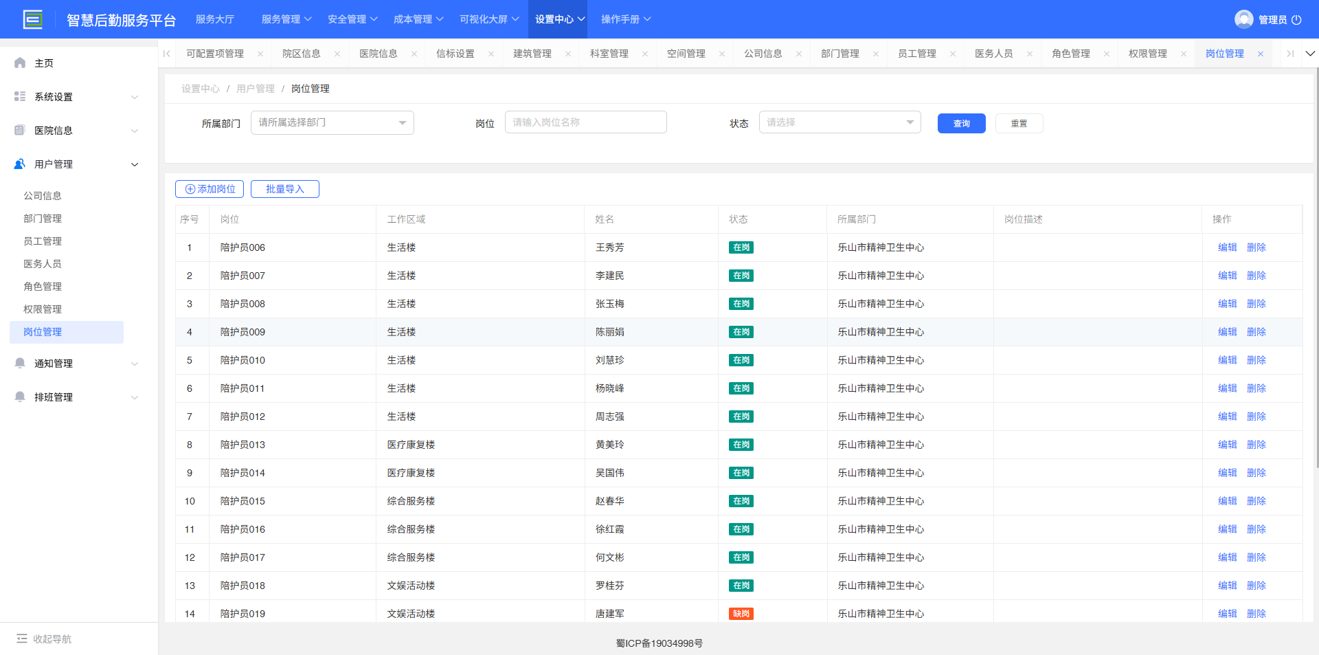1319x655 pixels.
Task: Close the 可配置项管理 tab
Action: click(260, 54)
